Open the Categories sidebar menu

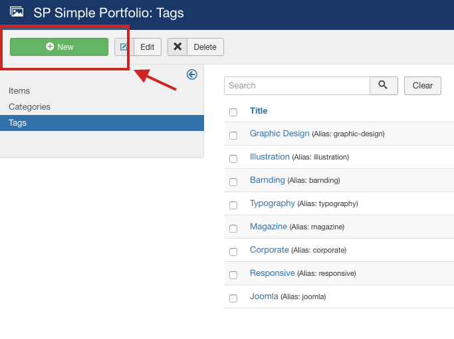tap(29, 106)
